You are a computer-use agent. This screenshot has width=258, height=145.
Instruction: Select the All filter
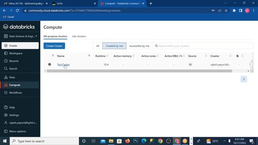[x=98, y=46]
